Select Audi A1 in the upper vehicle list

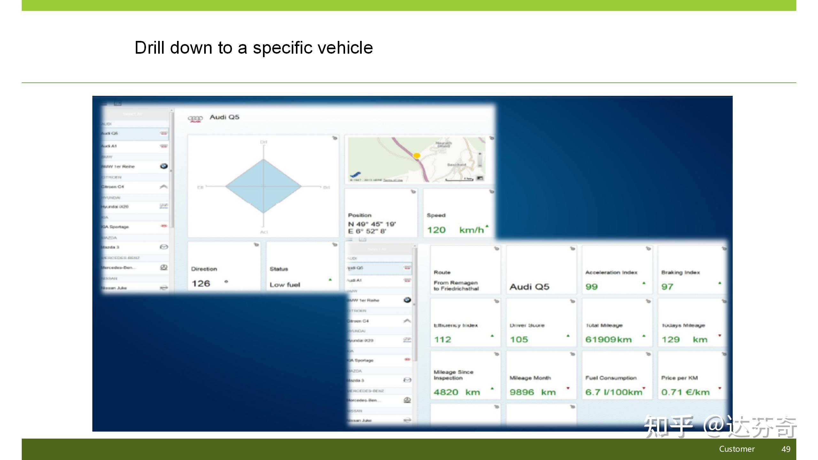(135, 146)
